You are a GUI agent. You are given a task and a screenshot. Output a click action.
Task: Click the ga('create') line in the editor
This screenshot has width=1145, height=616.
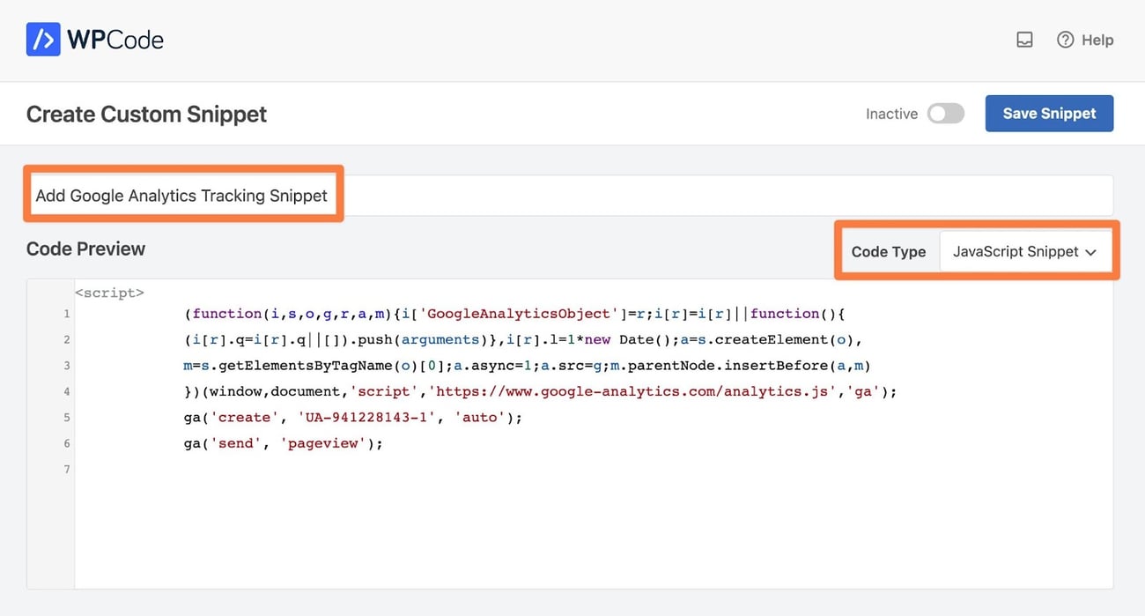pos(352,418)
